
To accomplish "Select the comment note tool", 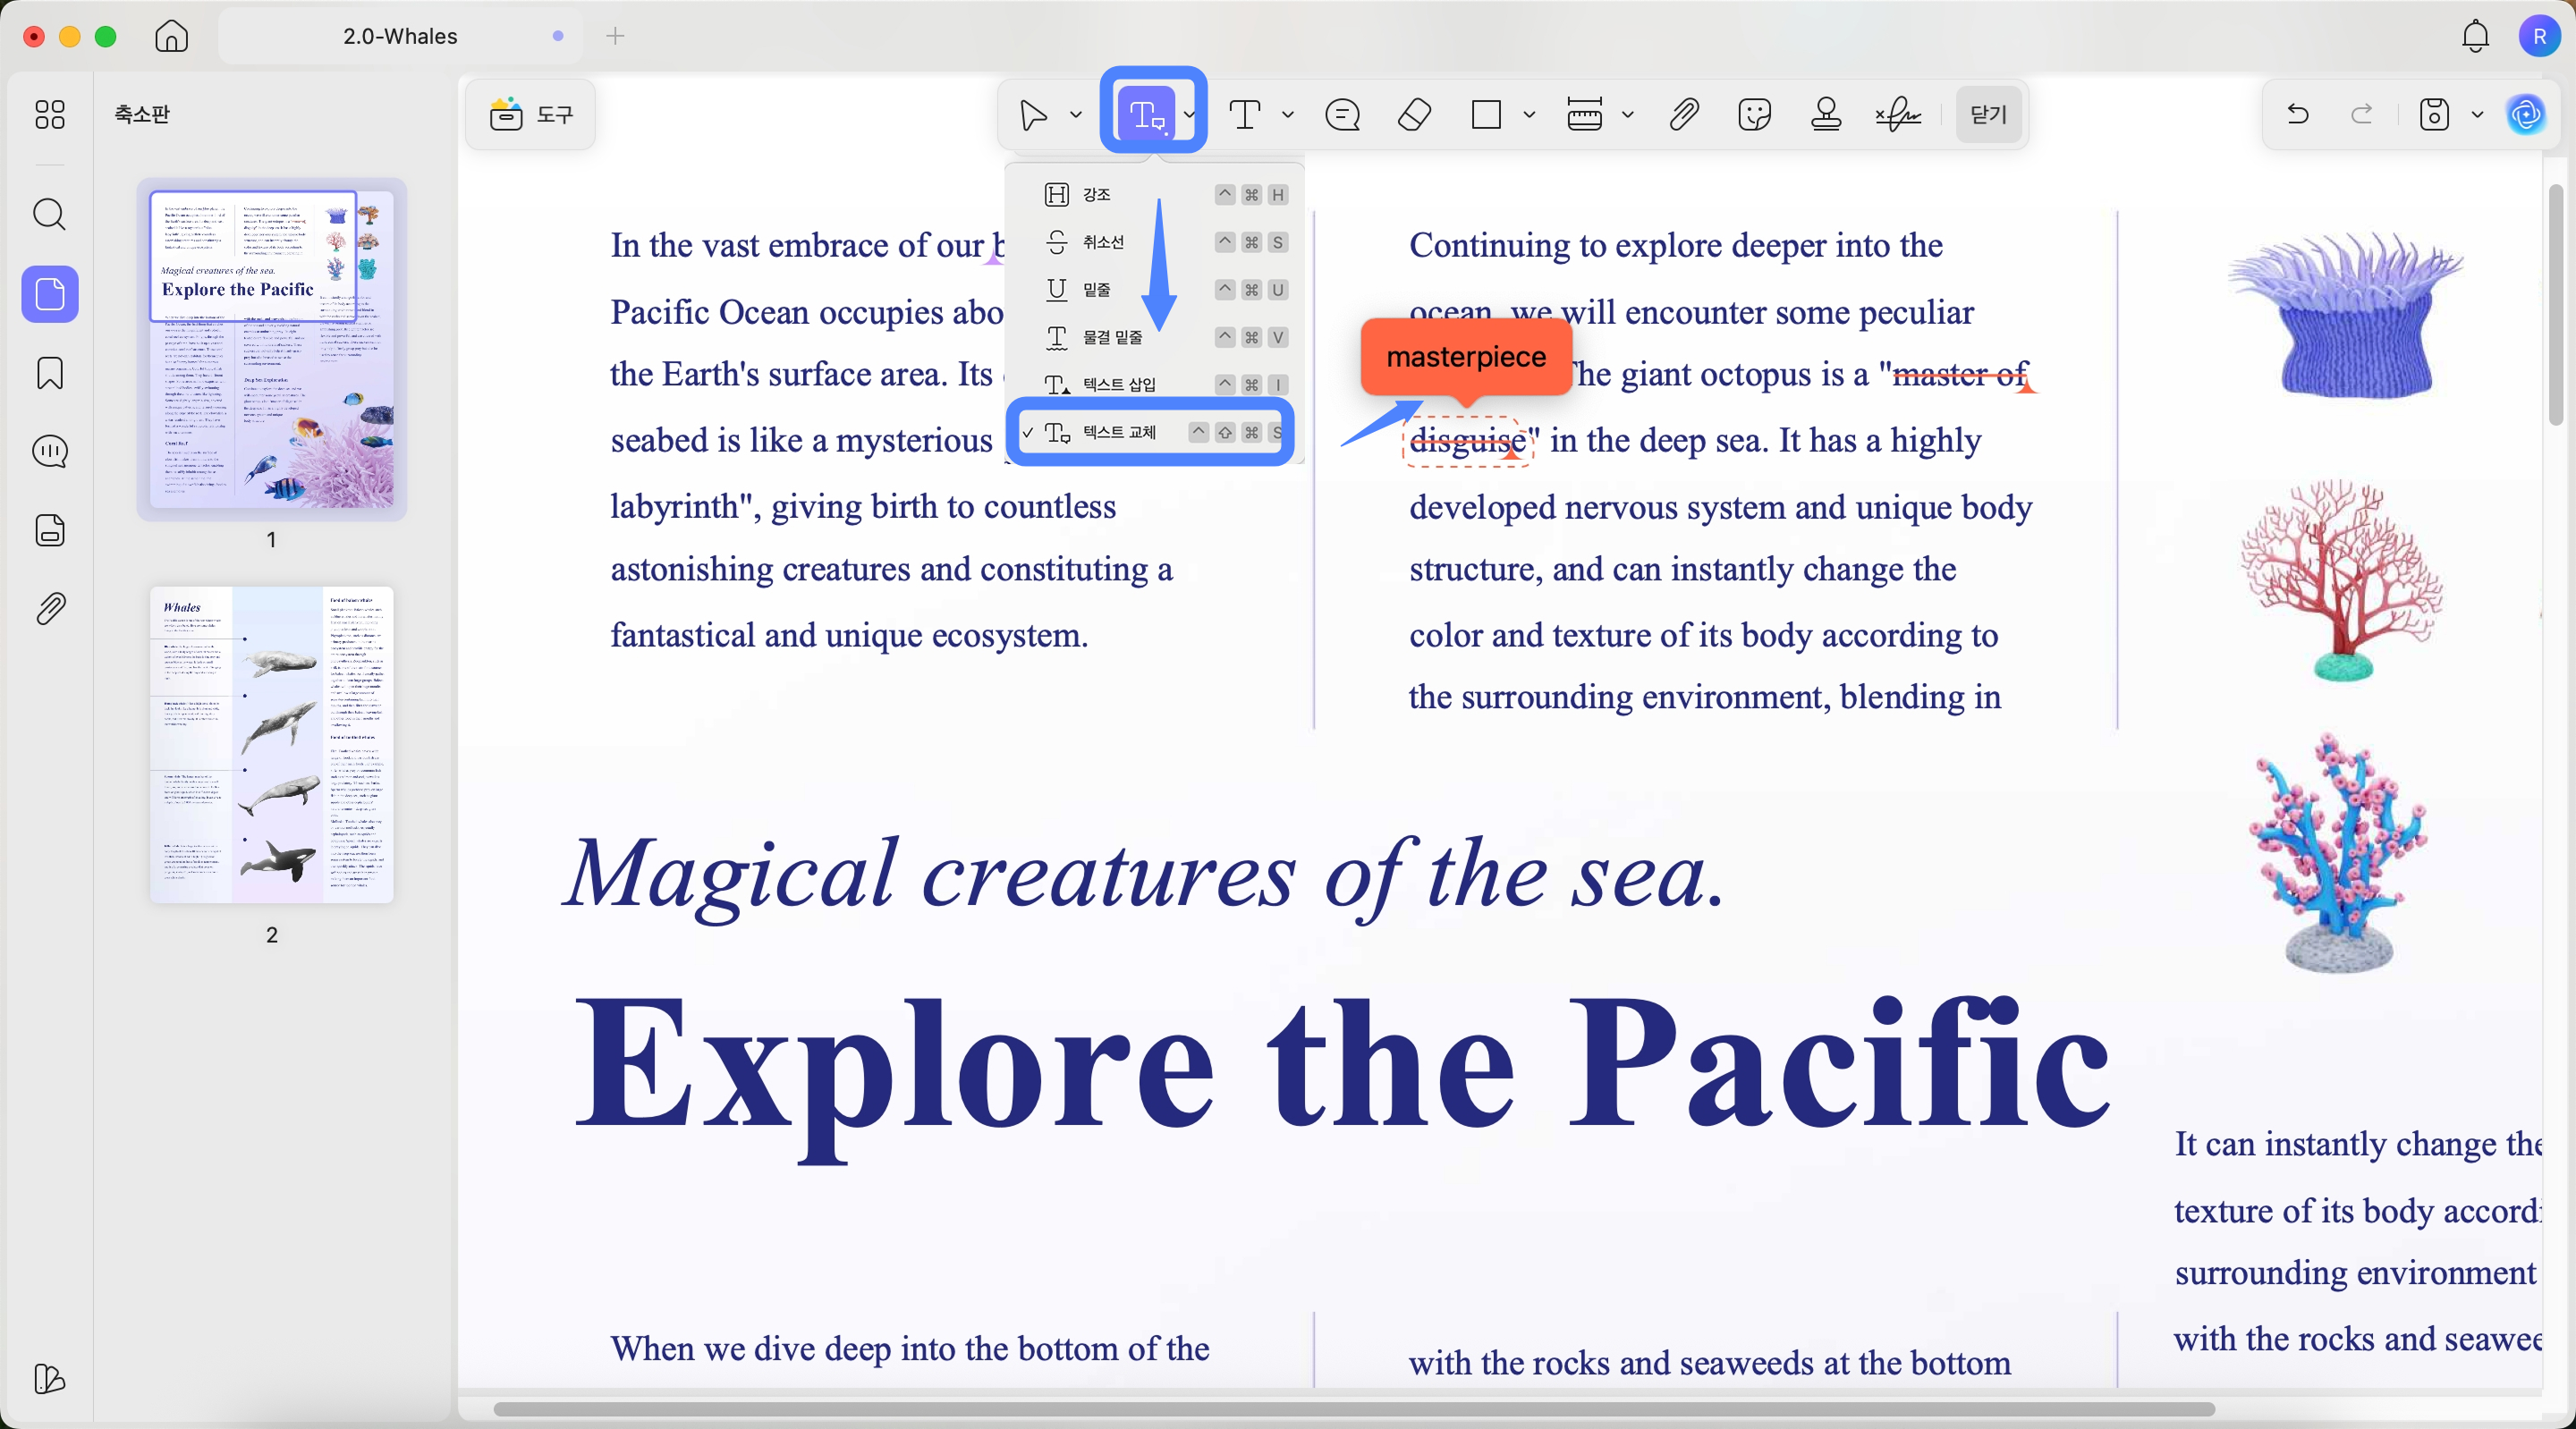I will (x=1342, y=115).
